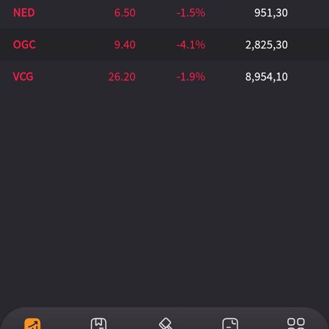This screenshot has width=329, height=329.
Task: Tap the gavel order placement icon
Action: (x=166, y=324)
